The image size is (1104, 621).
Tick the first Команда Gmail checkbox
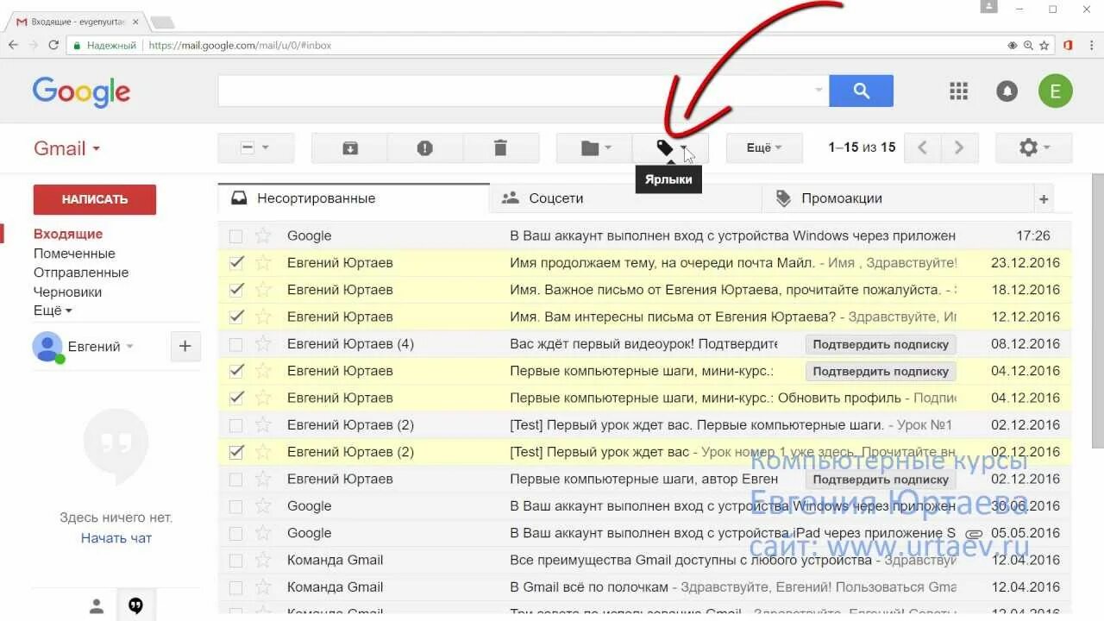tap(236, 561)
